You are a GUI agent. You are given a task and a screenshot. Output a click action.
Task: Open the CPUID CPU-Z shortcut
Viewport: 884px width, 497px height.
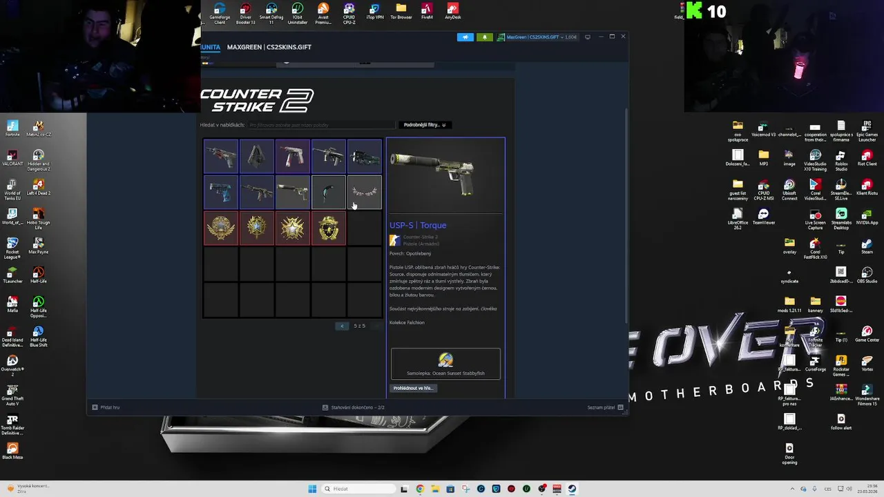pos(349,13)
